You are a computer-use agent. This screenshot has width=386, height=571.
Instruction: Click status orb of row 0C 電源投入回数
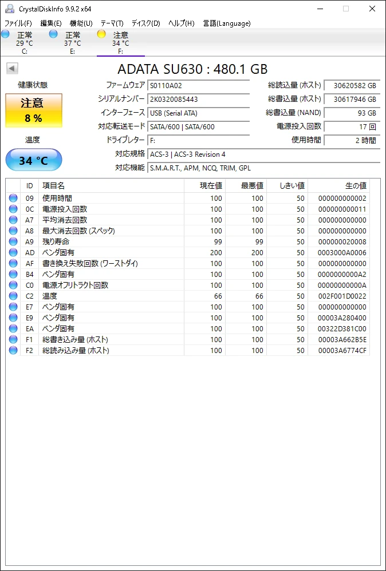(x=13, y=209)
